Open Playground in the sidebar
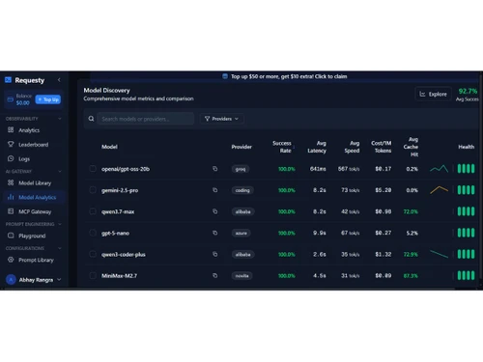This screenshot has width=483, height=362. (x=32, y=236)
